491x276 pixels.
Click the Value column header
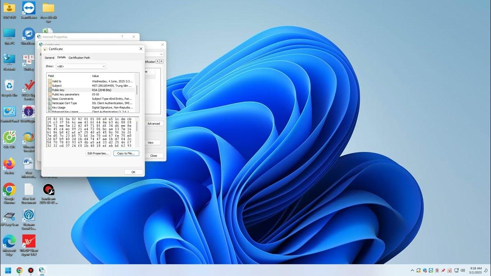coord(113,76)
